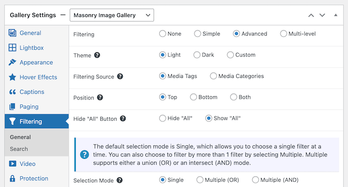
Task: Pick Multi-level filtering
Action: coord(284,33)
